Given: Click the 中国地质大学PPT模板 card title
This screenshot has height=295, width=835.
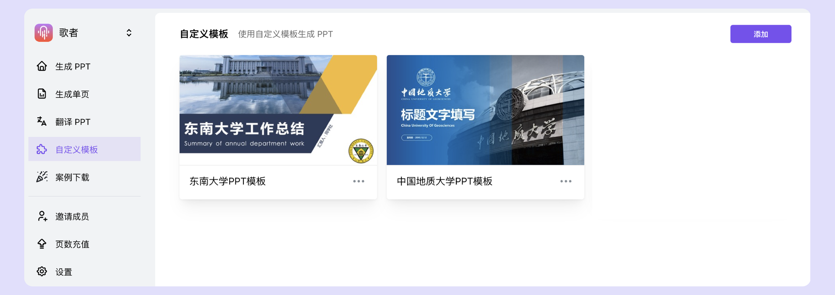Looking at the screenshot, I should point(445,182).
